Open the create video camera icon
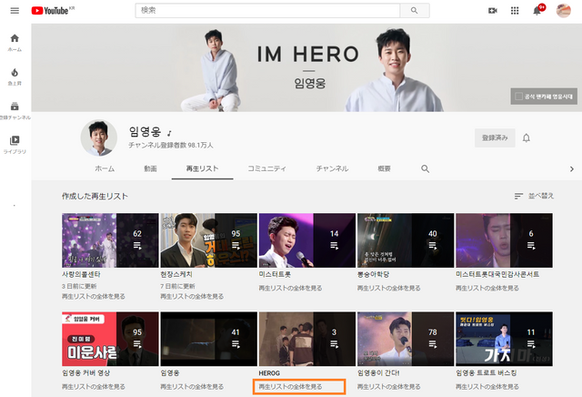This screenshot has width=582, height=397. coord(493,10)
